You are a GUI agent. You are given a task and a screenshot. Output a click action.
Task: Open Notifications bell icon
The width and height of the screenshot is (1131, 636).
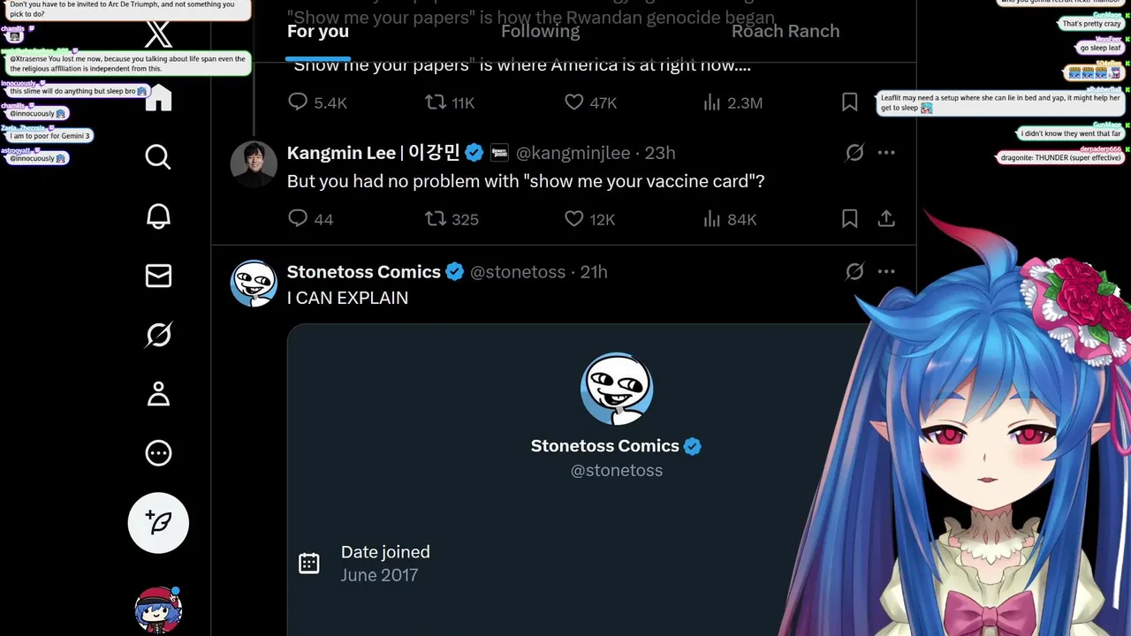tap(158, 216)
